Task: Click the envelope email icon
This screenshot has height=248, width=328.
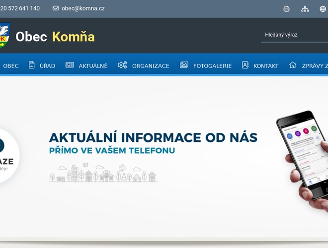Action: [56, 8]
